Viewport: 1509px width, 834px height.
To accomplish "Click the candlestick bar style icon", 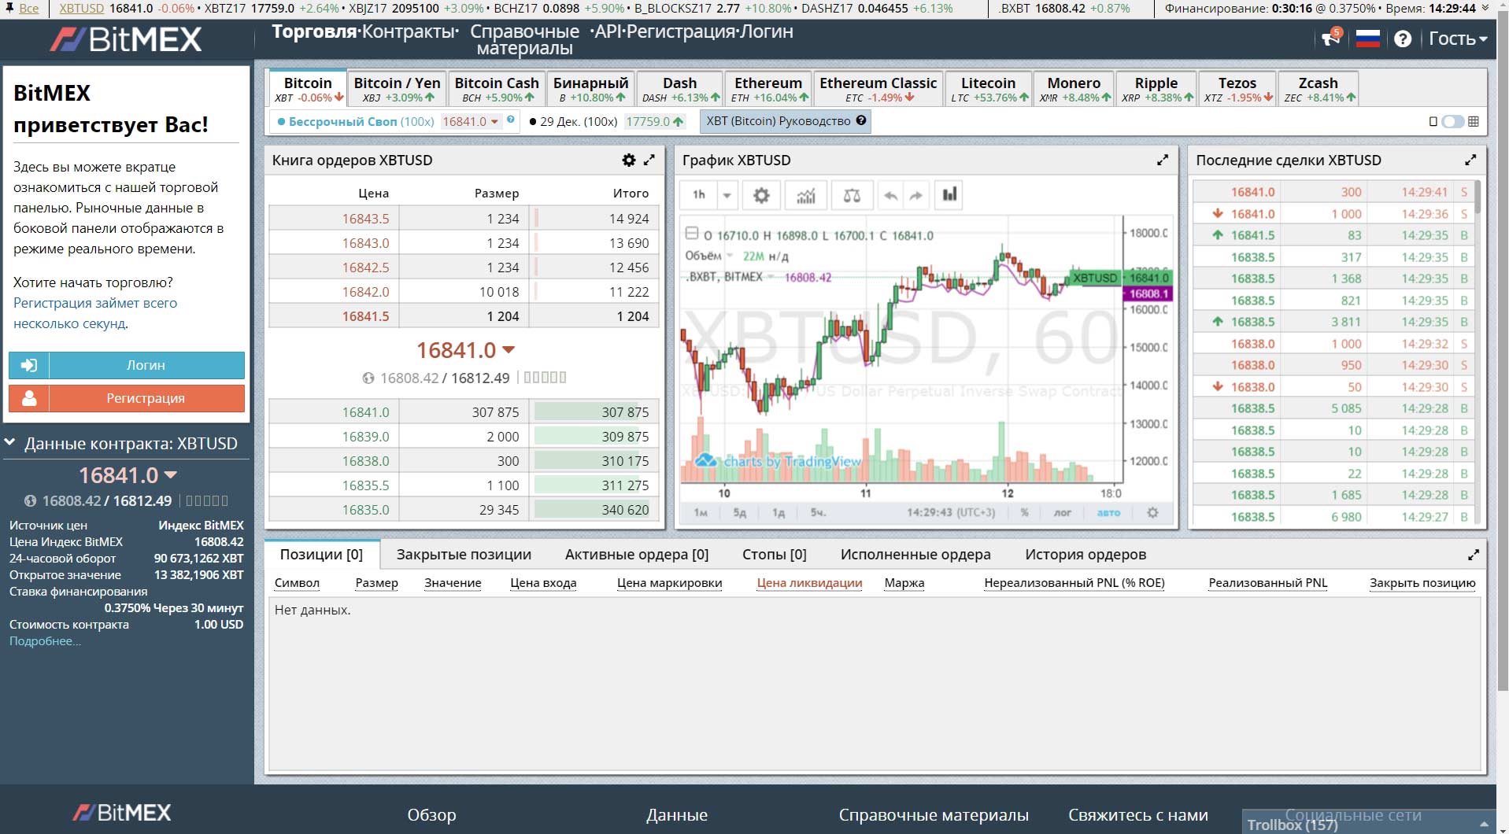I will [x=950, y=194].
